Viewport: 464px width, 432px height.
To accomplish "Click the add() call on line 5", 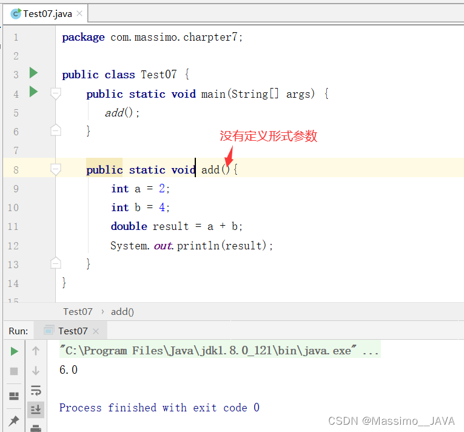I will [122, 113].
